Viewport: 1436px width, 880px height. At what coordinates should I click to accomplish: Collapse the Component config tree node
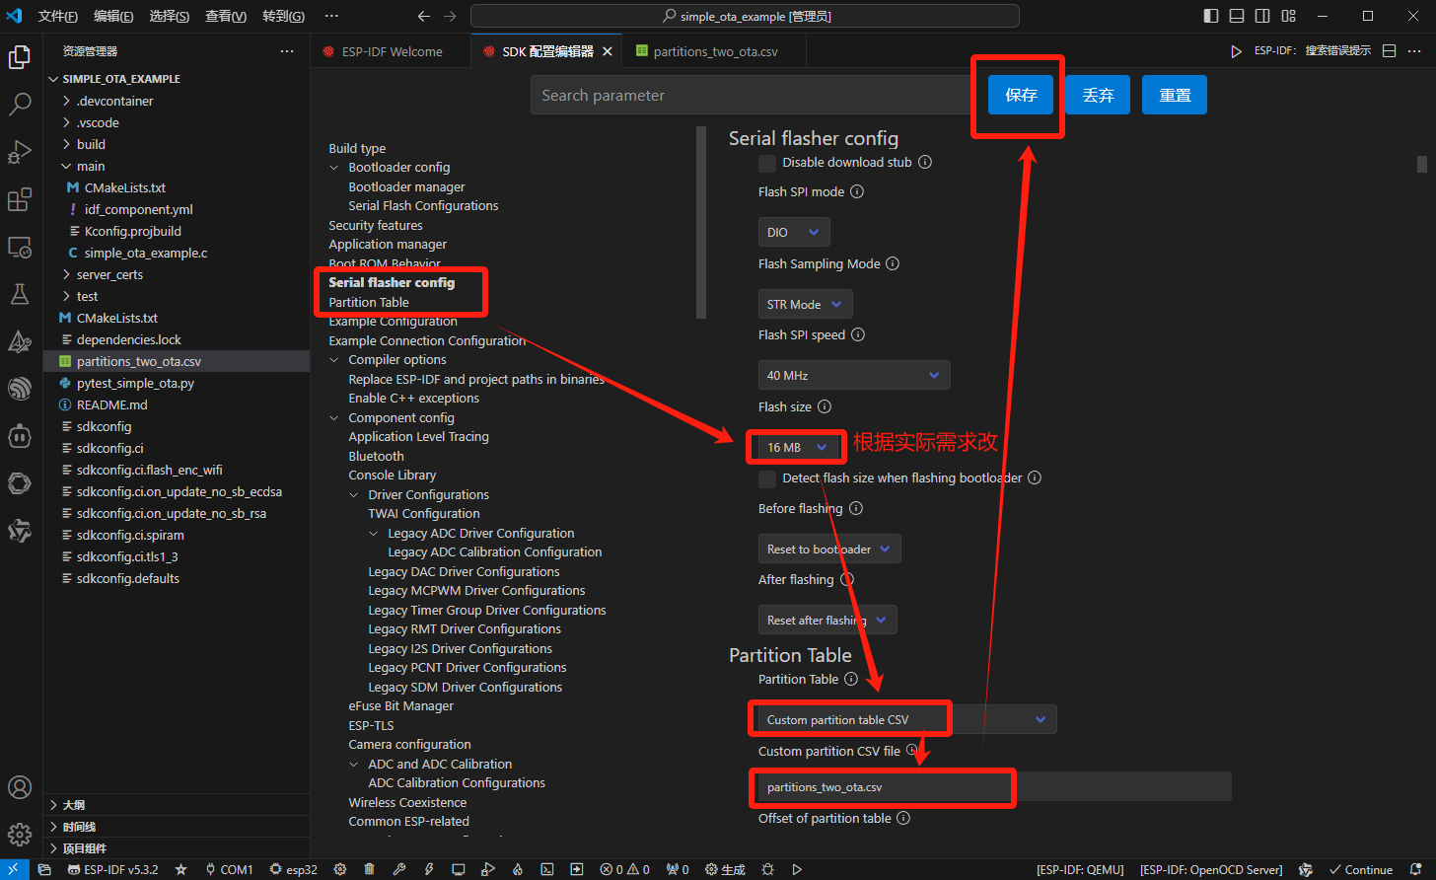coord(334,418)
